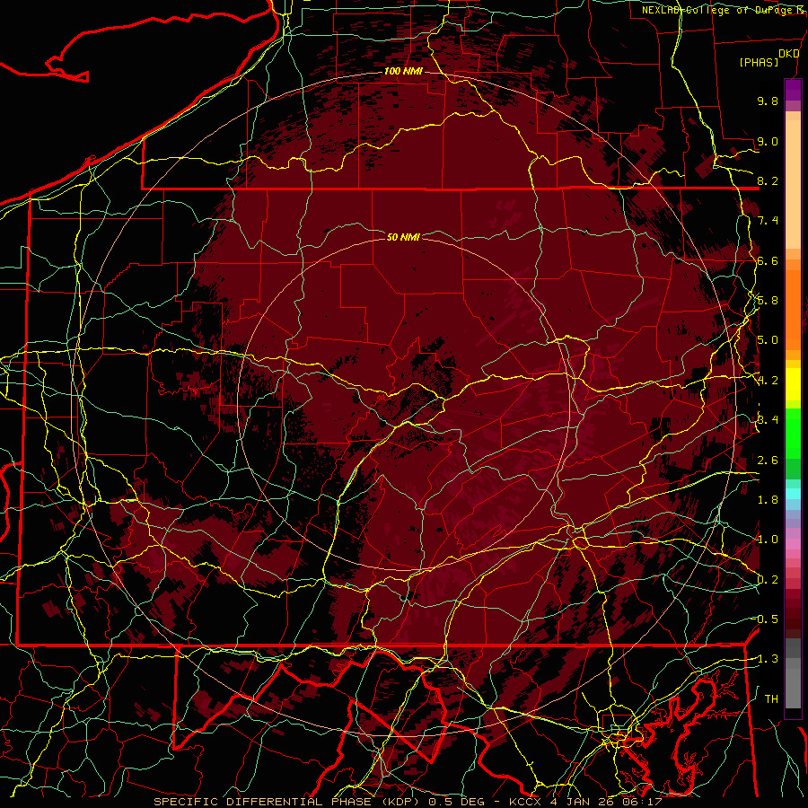Click the "DKD" label above the legend
The height and width of the screenshot is (808, 808).
(x=788, y=54)
